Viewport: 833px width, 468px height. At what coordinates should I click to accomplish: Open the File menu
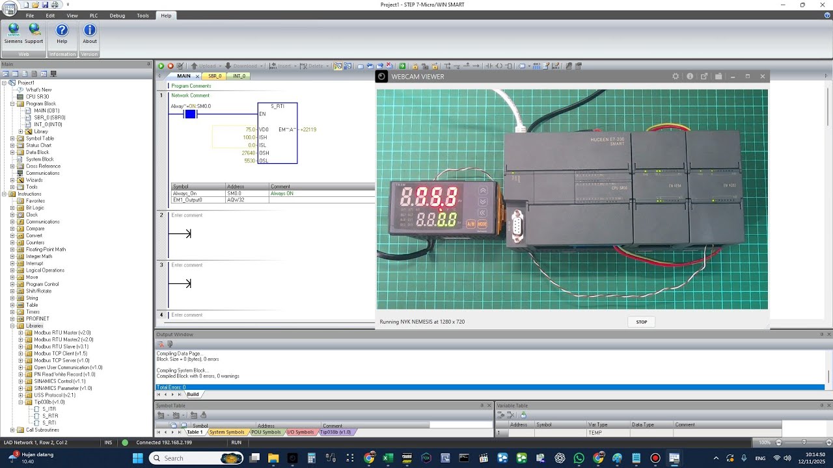(30, 16)
